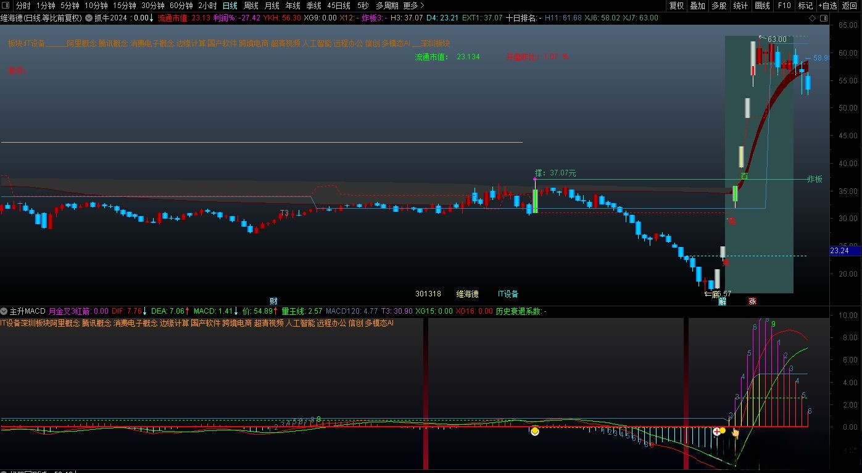862x473 pixels.
Task: Add stock via +自选 button
Action: (x=827, y=6)
